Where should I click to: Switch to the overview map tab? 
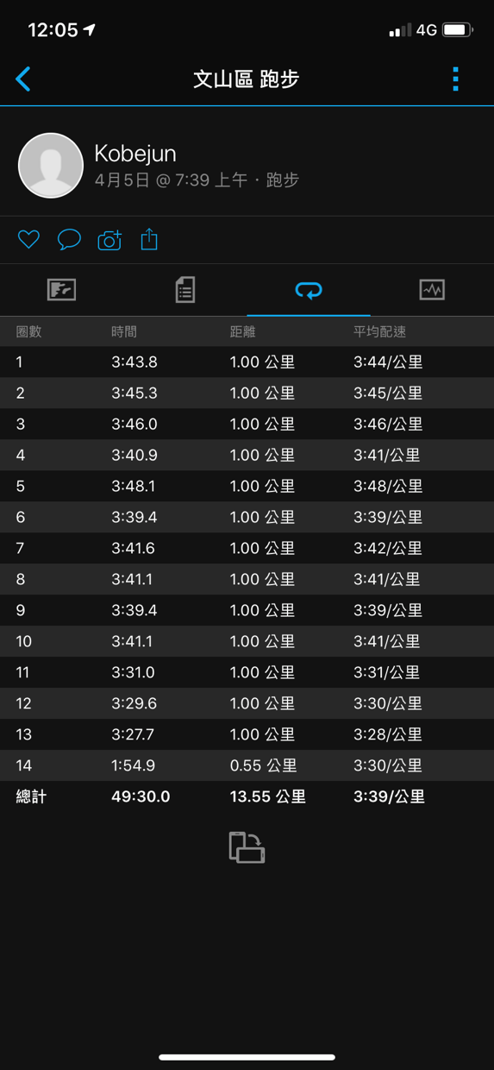pos(61,290)
